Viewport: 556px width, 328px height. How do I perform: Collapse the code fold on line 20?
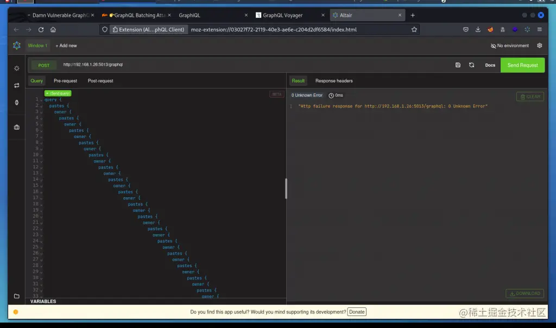[x=41, y=217]
